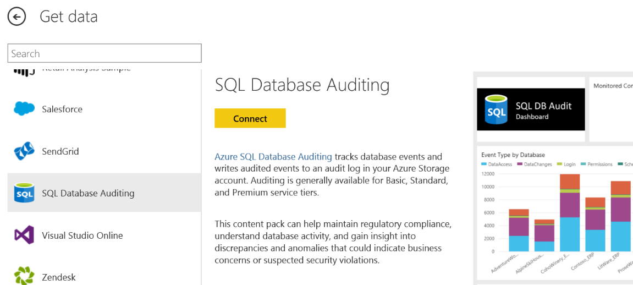Click the SendGrid logo icon
Viewport: 633px width, 285px height.
pos(24,151)
